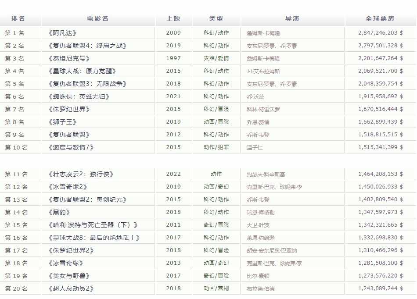Click the rank cell 第 10 名
Screen dimensions: 417x299
coord(16,147)
